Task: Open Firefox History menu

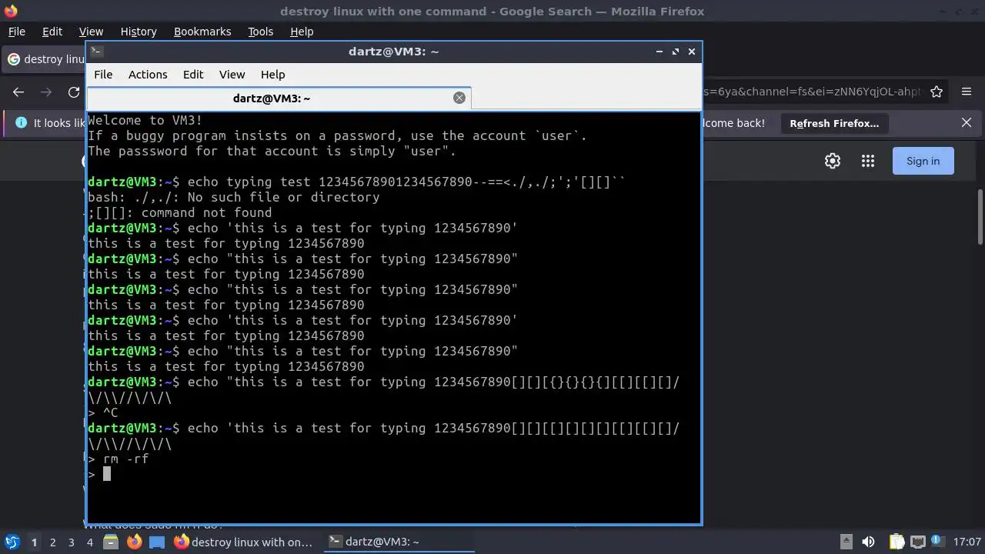Action: click(139, 32)
